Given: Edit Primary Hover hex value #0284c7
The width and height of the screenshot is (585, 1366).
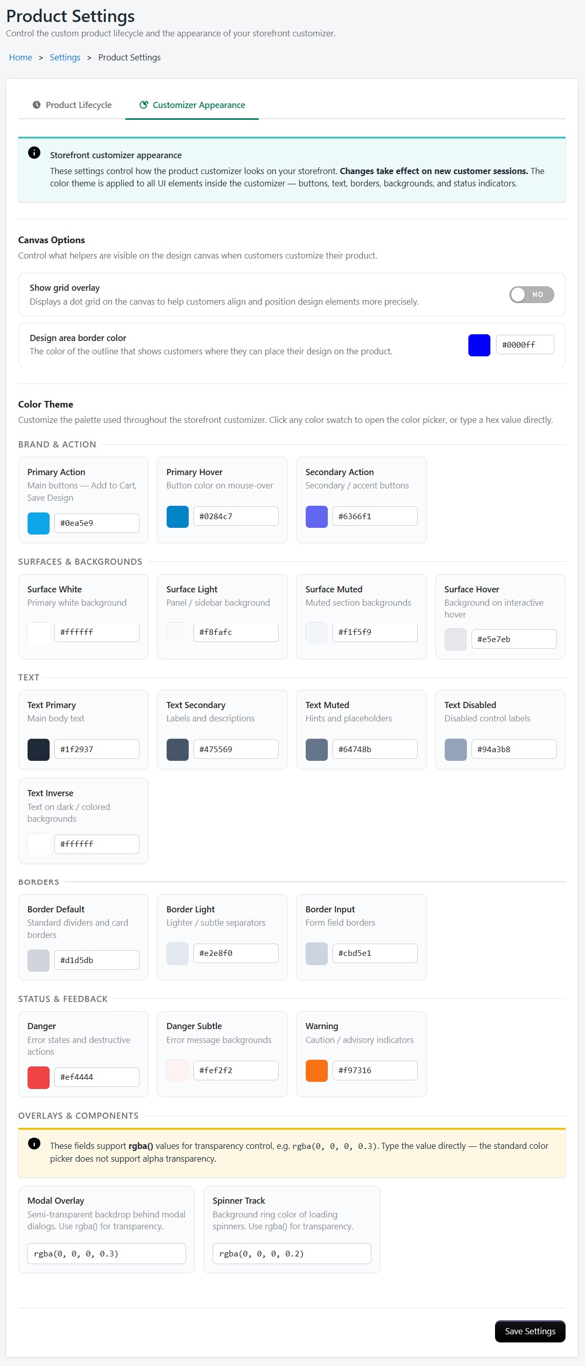Looking at the screenshot, I should (236, 517).
